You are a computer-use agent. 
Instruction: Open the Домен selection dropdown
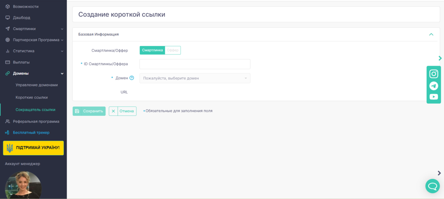tap(195, 78)
